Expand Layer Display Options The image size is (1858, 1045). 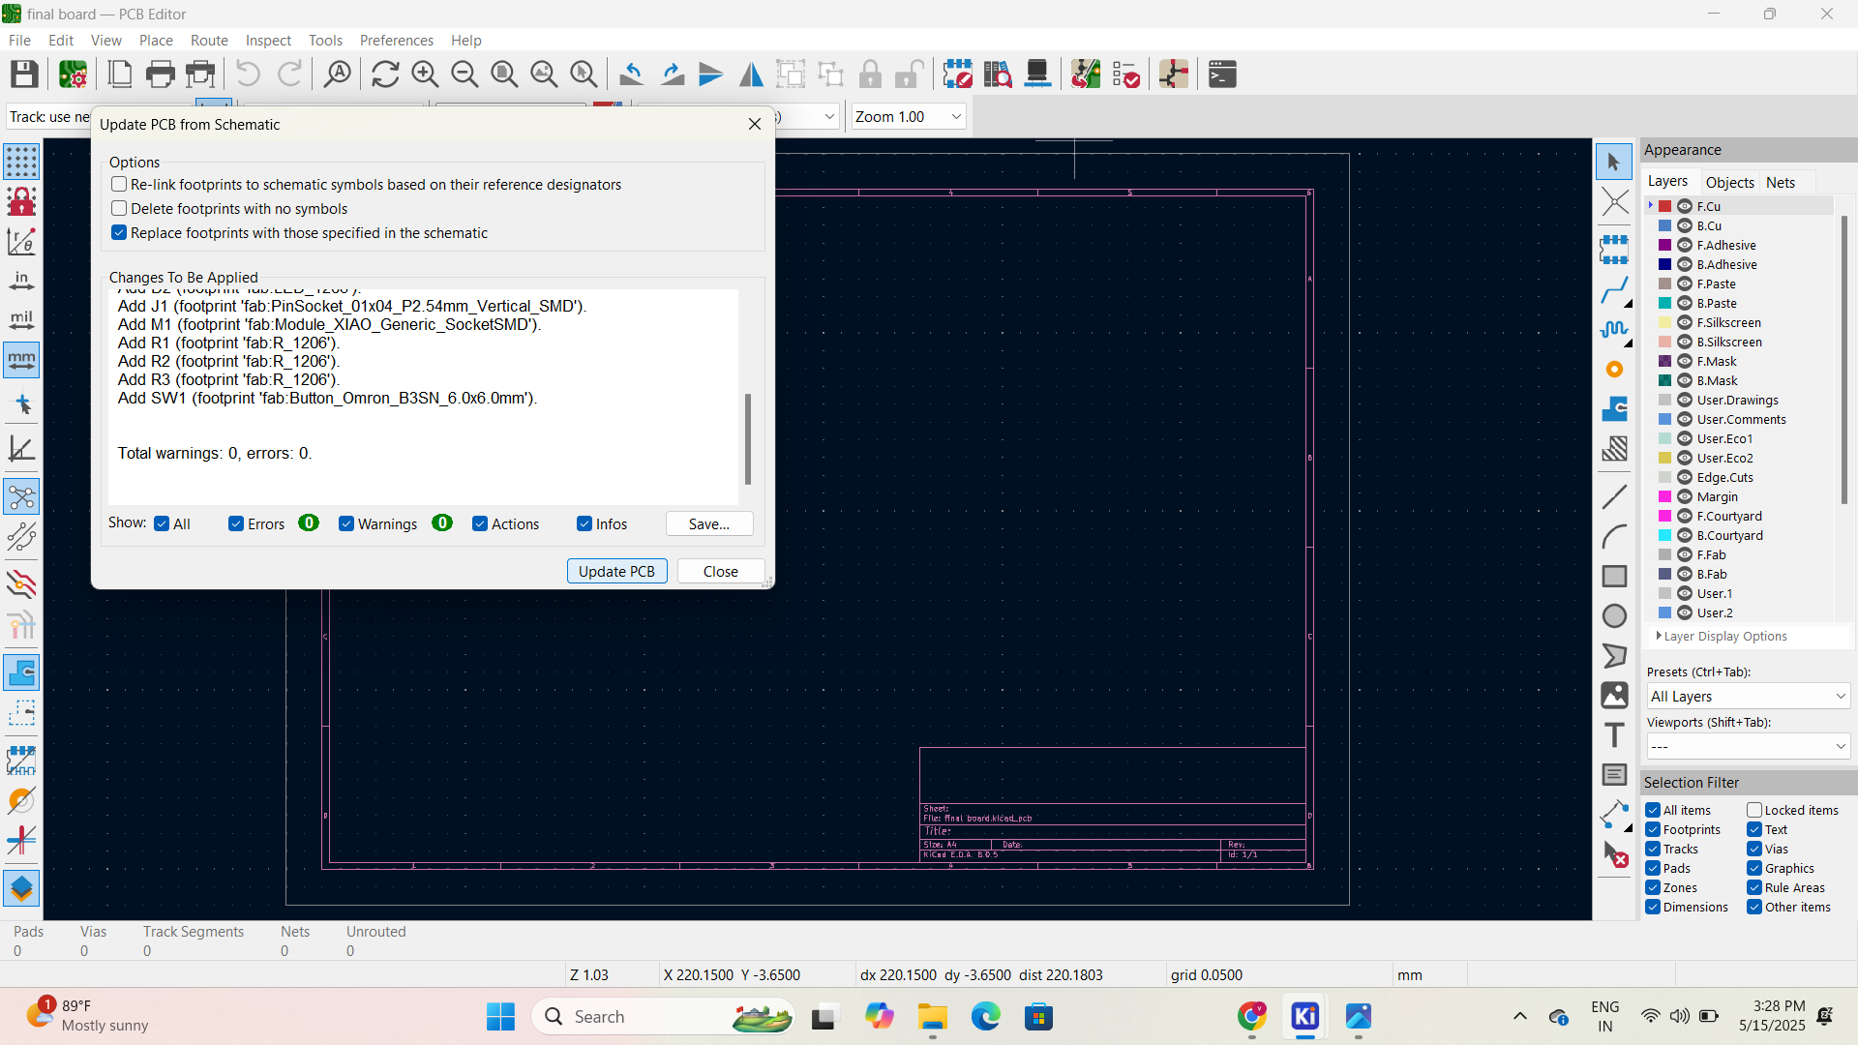1722,636
